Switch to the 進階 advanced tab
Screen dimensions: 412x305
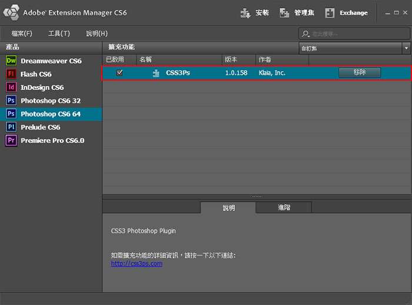click(x=284, y=207)
